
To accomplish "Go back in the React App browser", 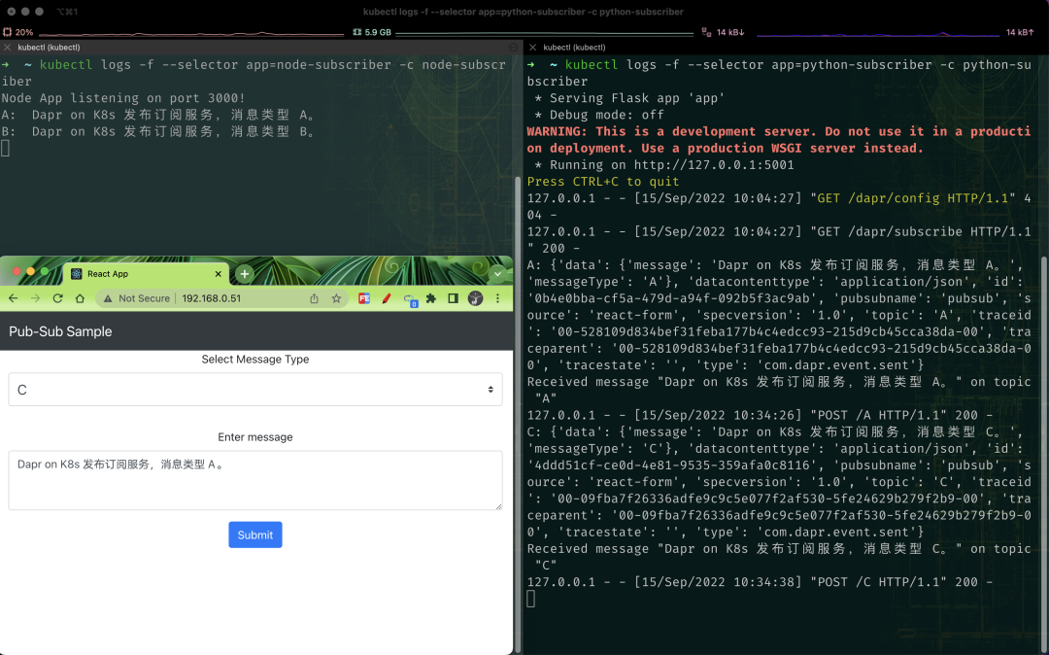I will click(14, 298).
